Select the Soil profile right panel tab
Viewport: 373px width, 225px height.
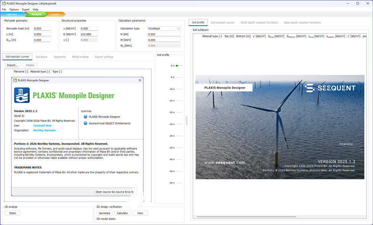pyautogui.click(x=198, y=22)
